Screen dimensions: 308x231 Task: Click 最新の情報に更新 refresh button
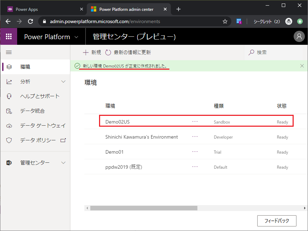click(x=128, y=52)
